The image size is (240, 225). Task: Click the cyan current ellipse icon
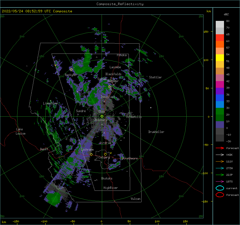220,188
